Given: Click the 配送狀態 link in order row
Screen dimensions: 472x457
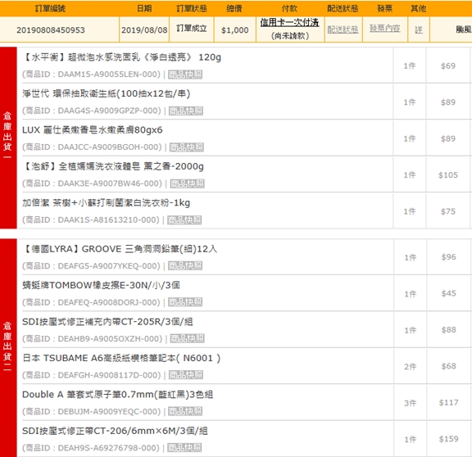Looking at the screenshot, I should coord(343,29).
